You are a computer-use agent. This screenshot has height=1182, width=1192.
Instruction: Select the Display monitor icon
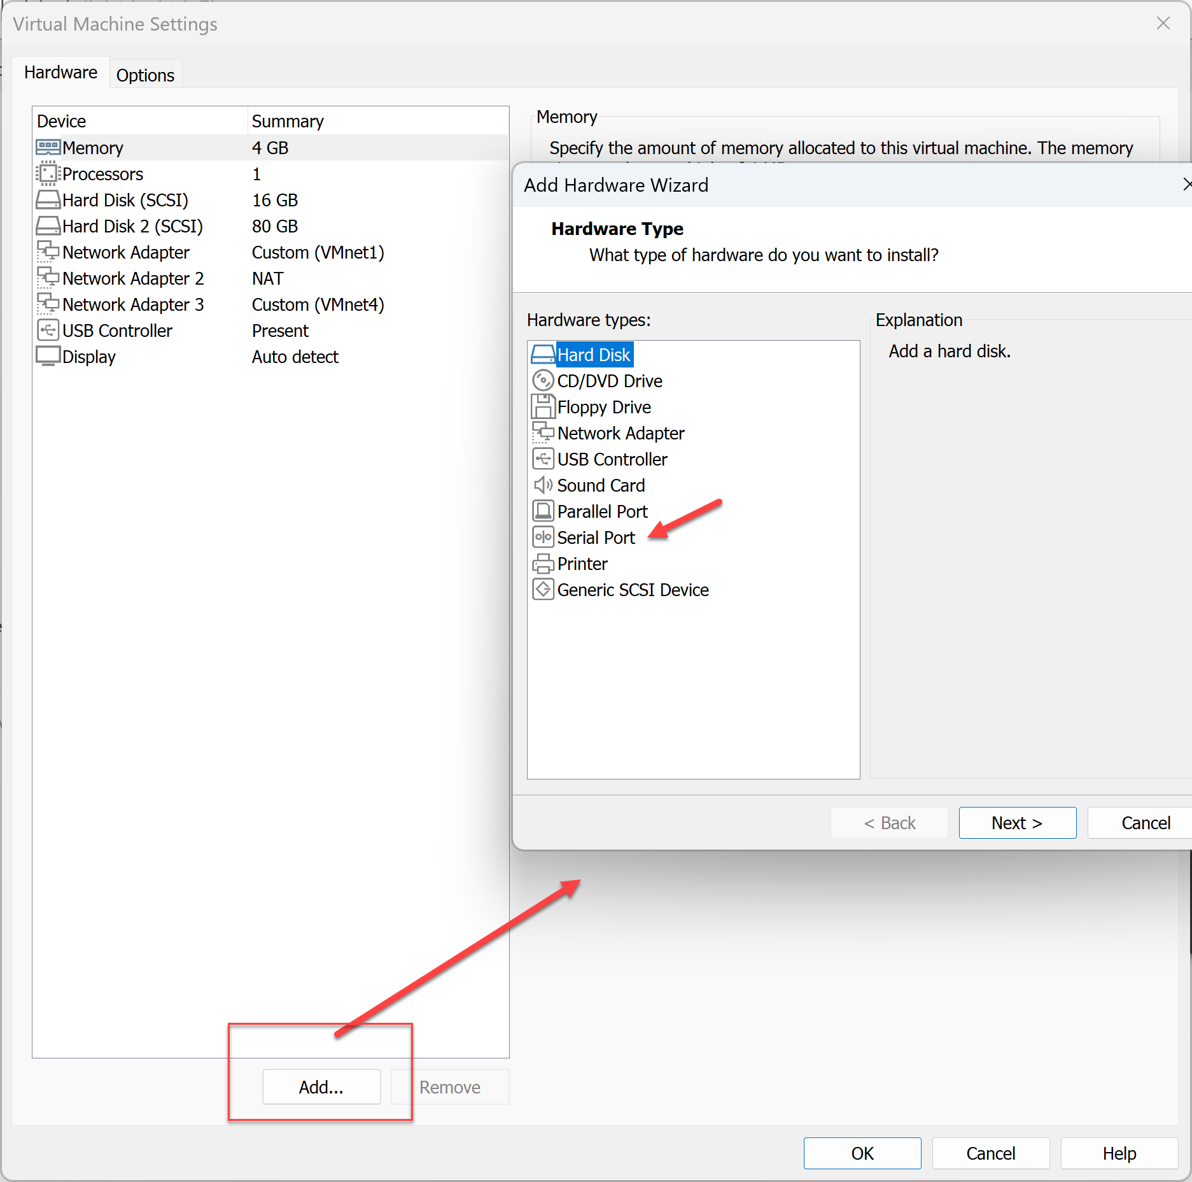click(48, 357)
